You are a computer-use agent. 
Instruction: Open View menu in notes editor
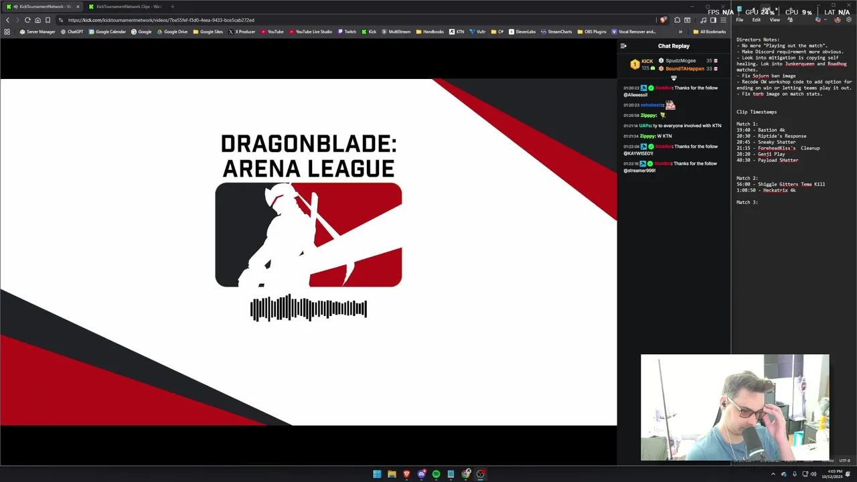[x=775, y=20]
